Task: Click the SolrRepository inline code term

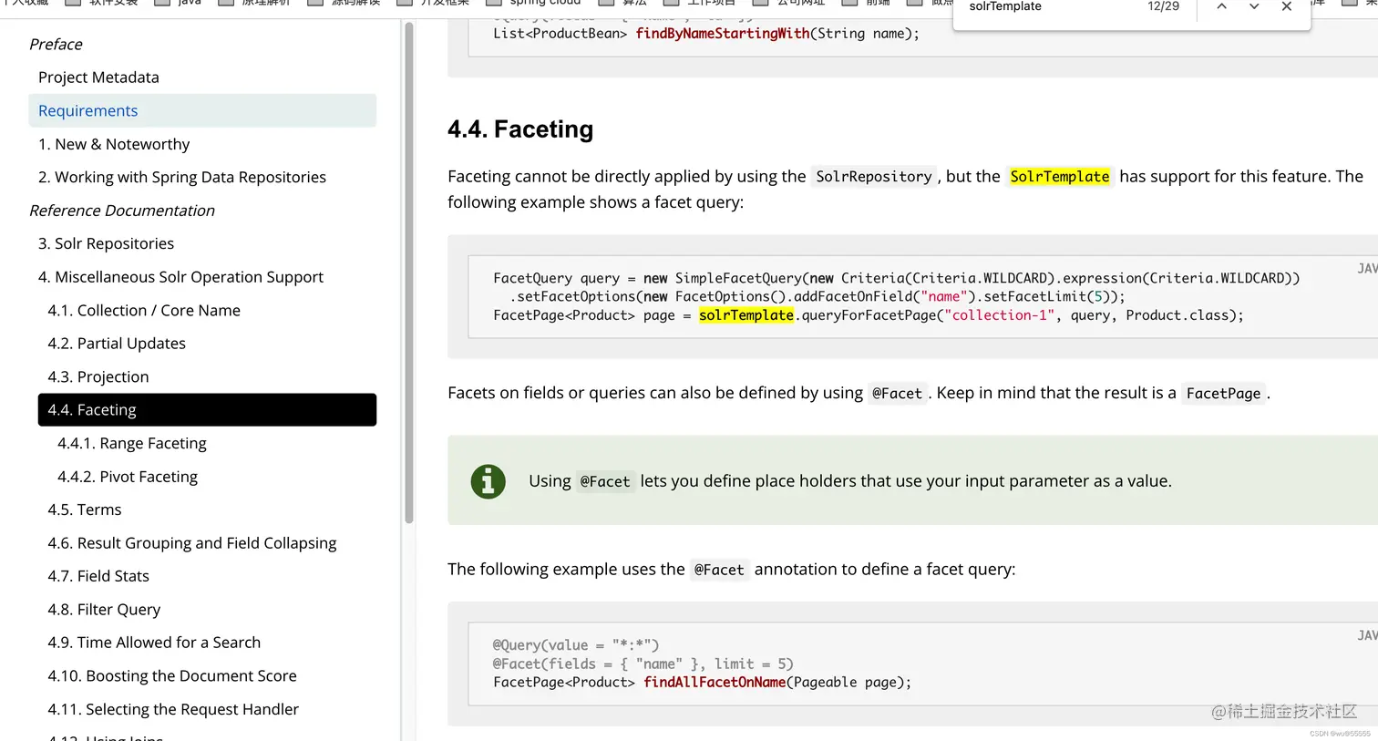Action: click(874, 177)
